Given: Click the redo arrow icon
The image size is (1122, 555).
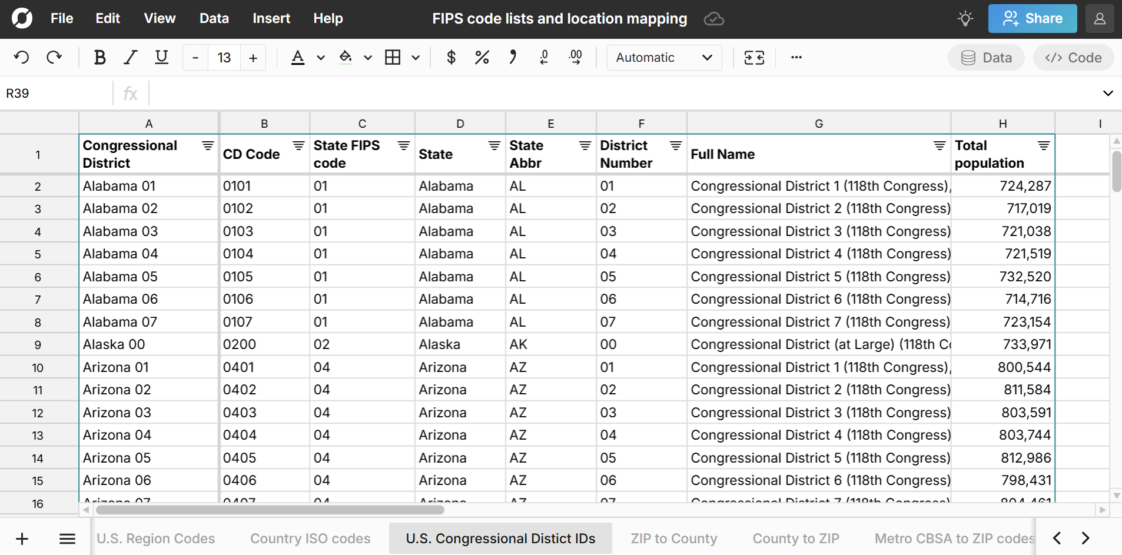Looking at the screenshot, I should (x=54, y=58).
